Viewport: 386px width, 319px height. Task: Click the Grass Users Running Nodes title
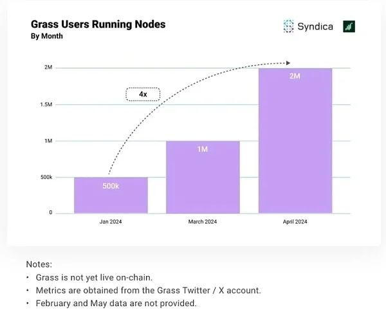(98, 24)
